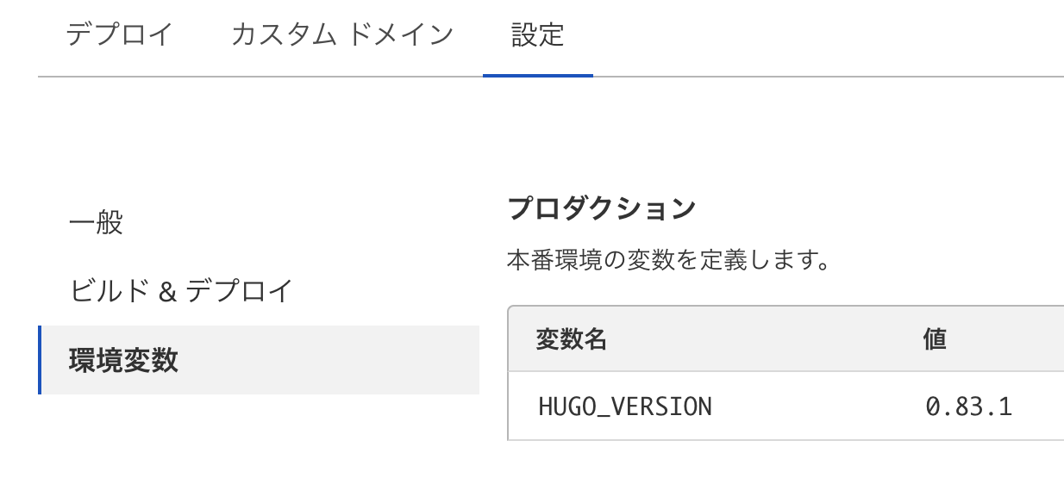This screenshot has width=1064, height=484.
Task: Select the 設定 tab
Action: point(537,35)
